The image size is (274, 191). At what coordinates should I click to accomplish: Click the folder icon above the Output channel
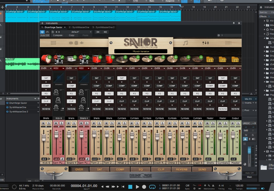[235, 60]
